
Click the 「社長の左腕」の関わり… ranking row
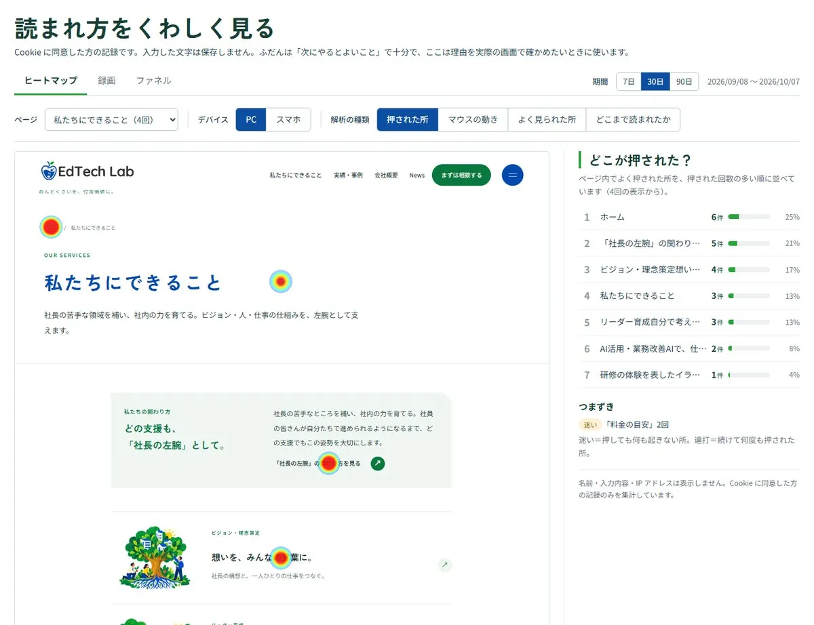[689, 243]
